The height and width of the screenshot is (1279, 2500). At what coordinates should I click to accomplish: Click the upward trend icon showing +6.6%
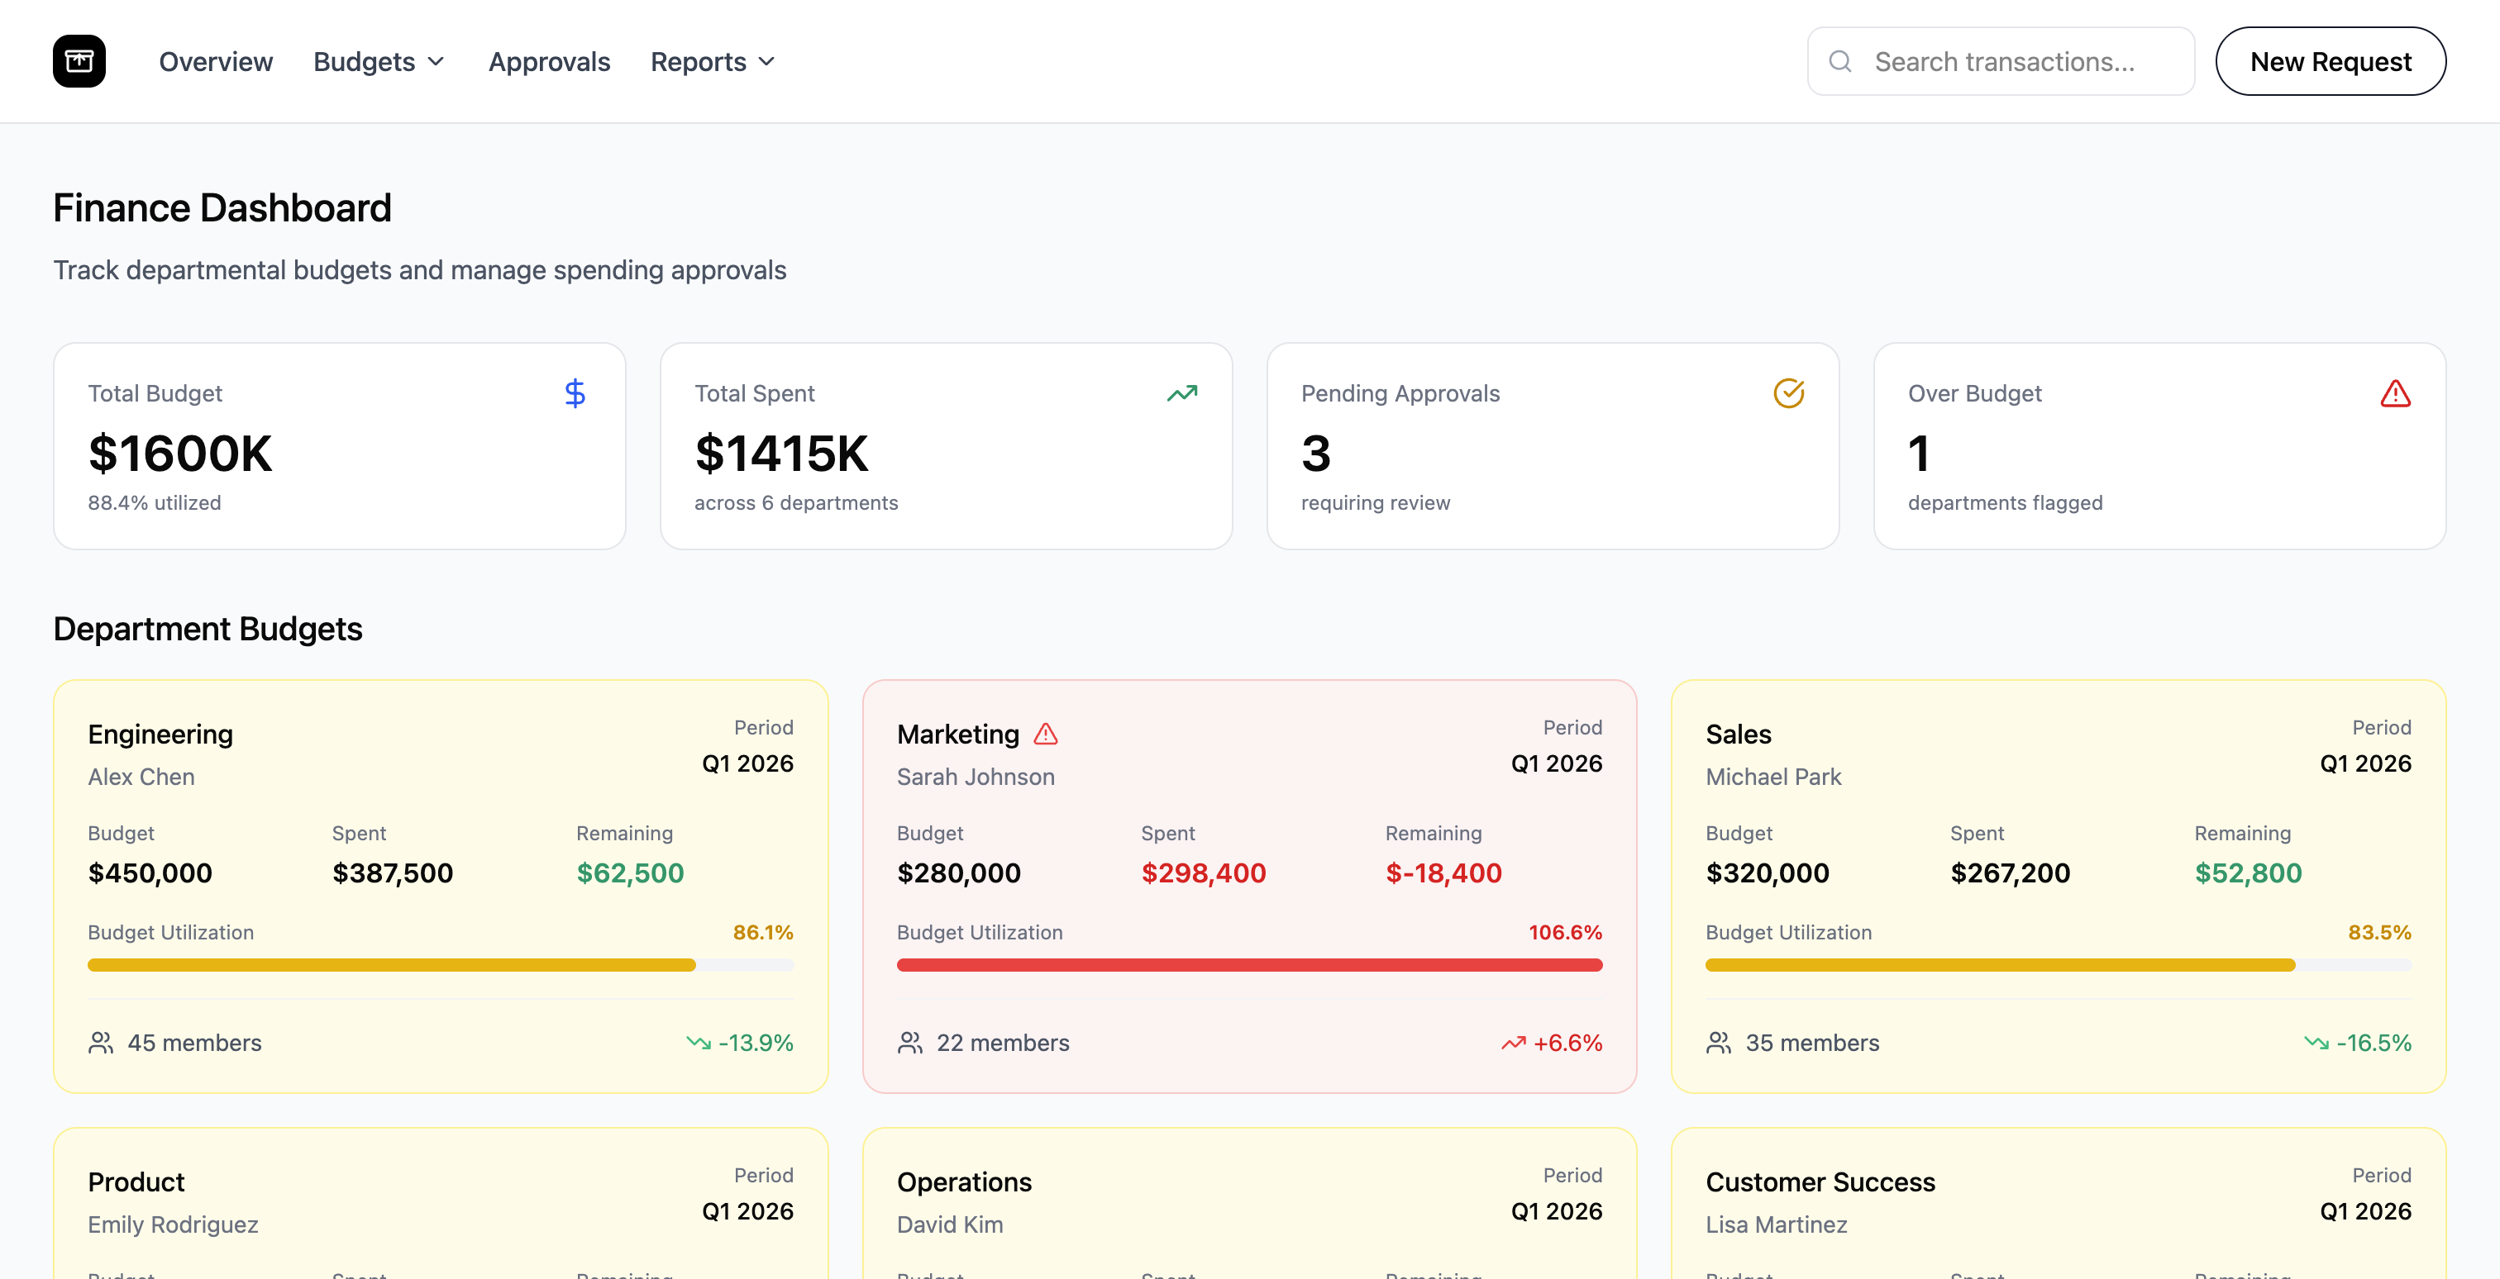coord(1513,1043)
